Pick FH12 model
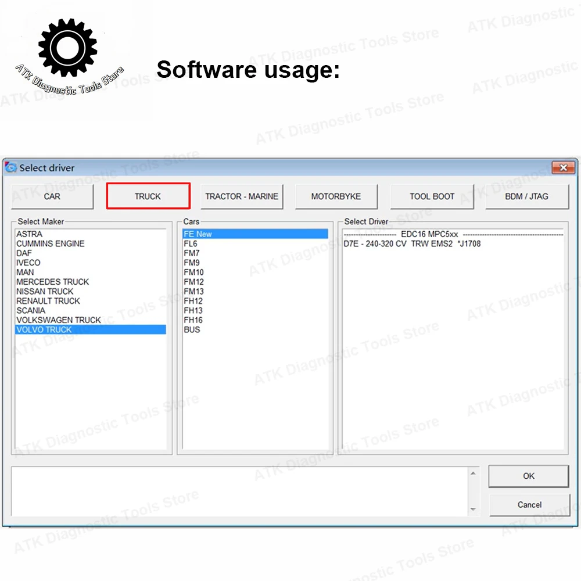Viewport: 581px width, 581px height. pyautogui.click(x=255, y=301)
